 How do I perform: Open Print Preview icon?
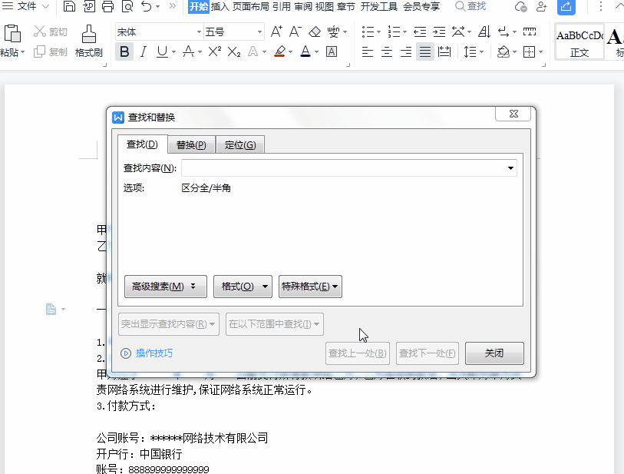127,6
